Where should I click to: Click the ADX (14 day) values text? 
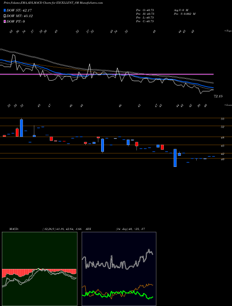(x=130, y=229)
